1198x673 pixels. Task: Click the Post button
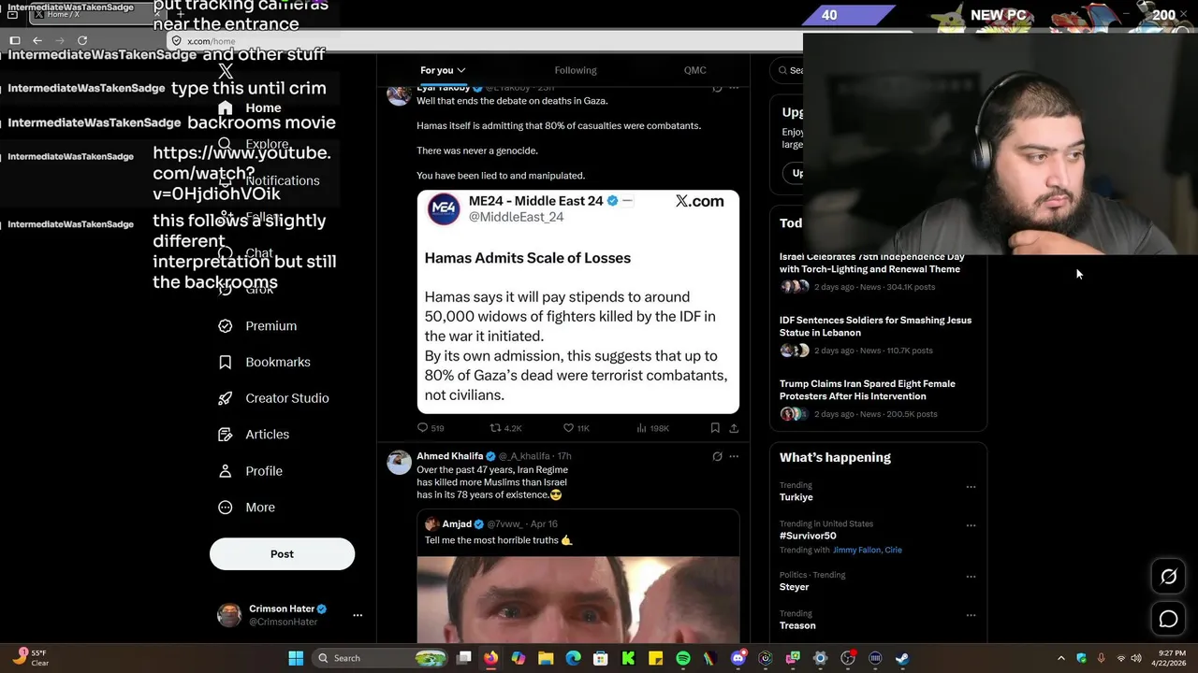tap(282, 554)
